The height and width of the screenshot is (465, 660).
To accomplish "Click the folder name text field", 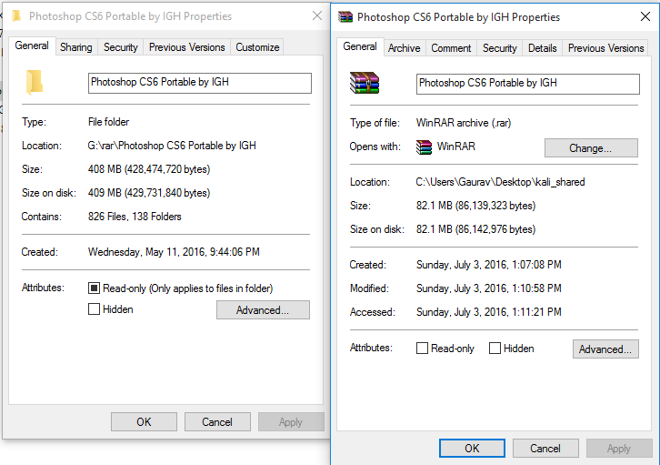I will (200, 83).
